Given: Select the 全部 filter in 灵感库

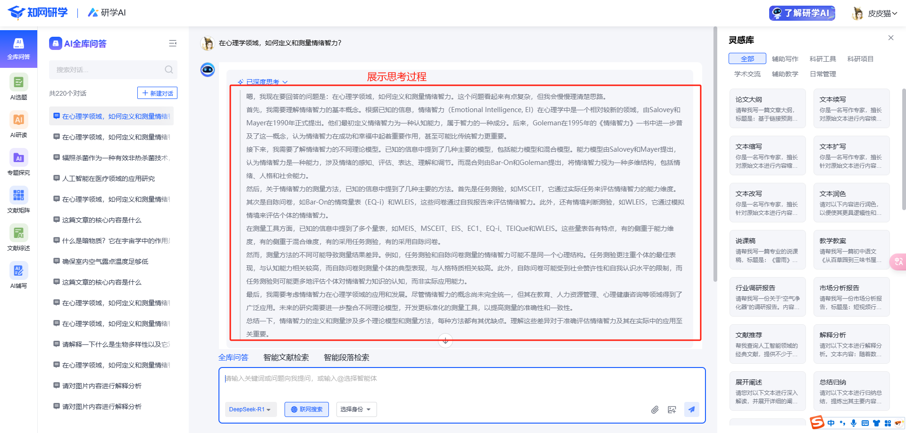Looking at the screenshot, I should coord(747,59).
